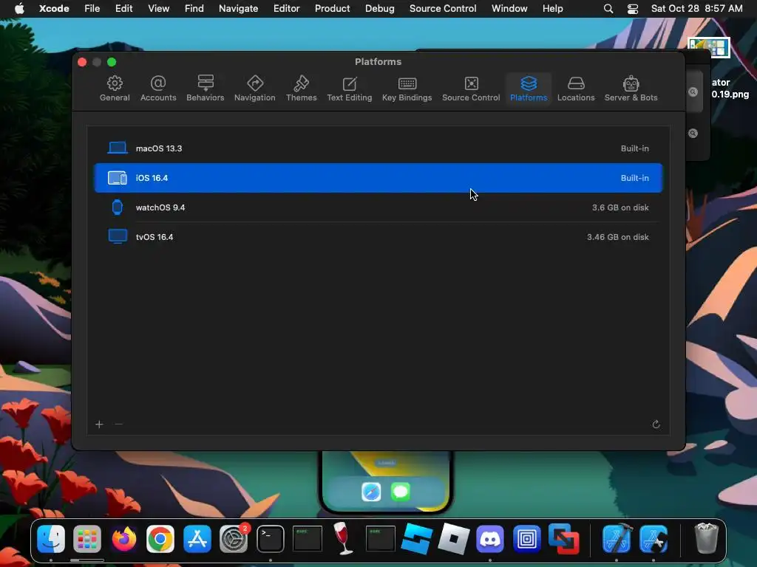
Task: Click '3.46 GB on disk' for tvOS
Action: (x=618, y=237)
